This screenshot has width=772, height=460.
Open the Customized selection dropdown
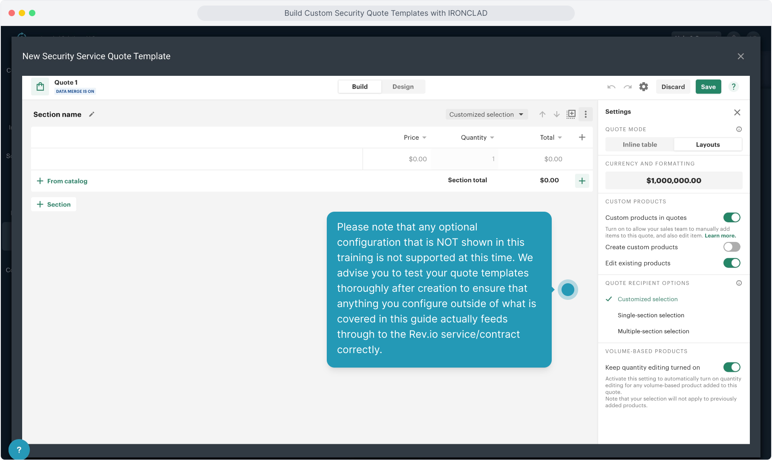click(487, 115)
